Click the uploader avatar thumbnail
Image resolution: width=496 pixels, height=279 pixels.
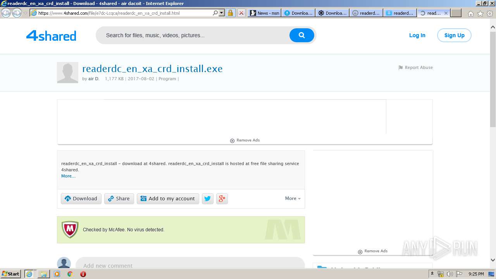(x=67, y=72)
